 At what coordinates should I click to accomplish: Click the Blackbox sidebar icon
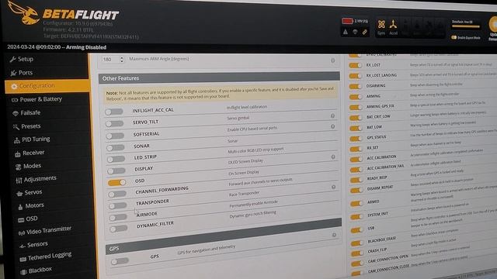pos(23,272)
